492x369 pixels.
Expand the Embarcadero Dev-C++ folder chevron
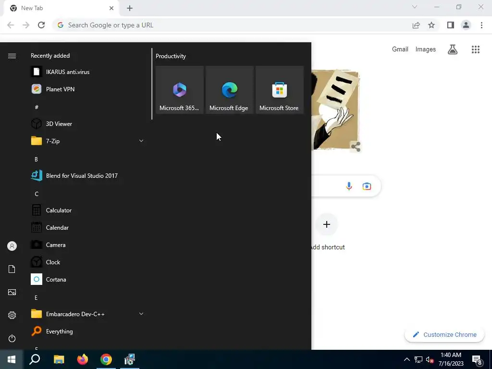141,314
